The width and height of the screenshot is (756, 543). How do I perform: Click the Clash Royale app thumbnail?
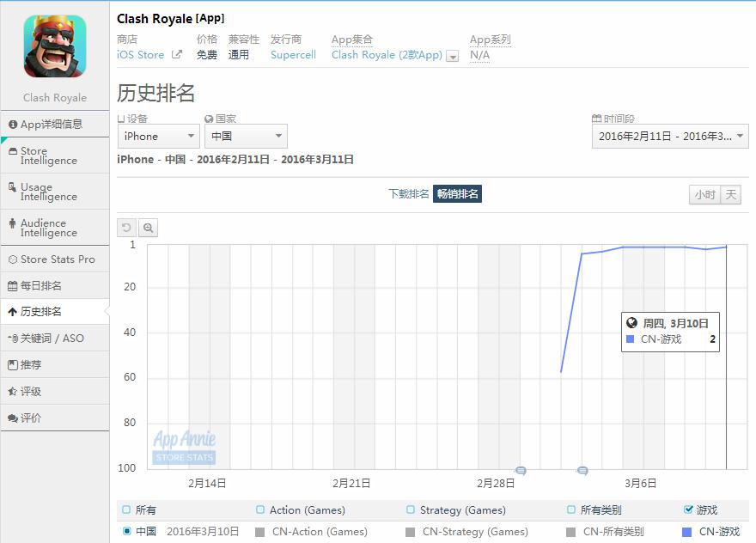point(55,46)
